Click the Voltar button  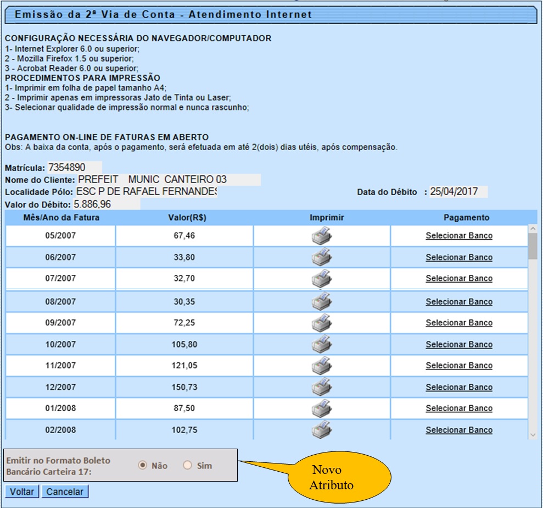coord(22,492)
